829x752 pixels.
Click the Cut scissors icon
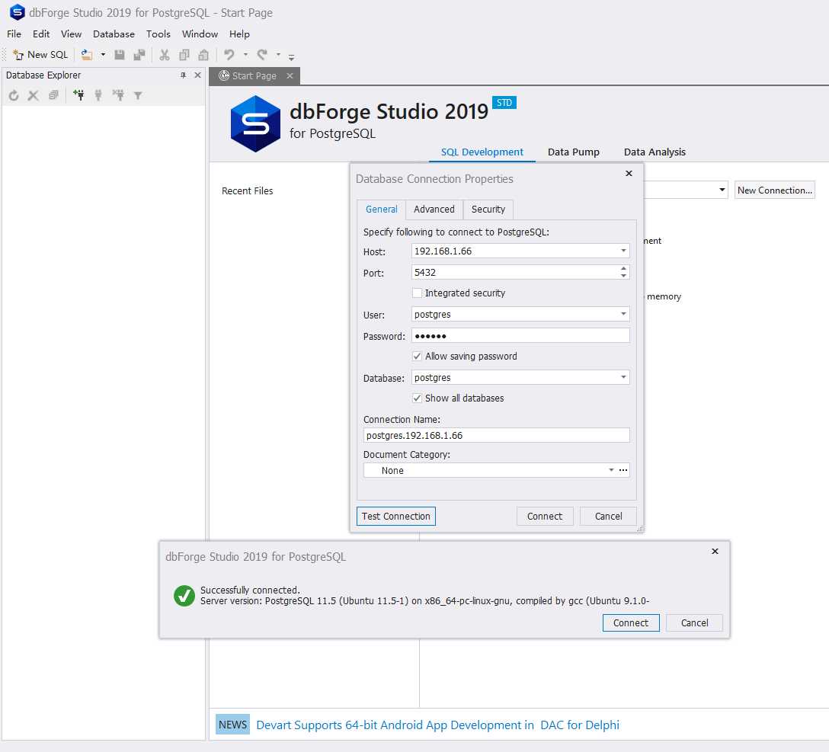click(x=165, y=54)
